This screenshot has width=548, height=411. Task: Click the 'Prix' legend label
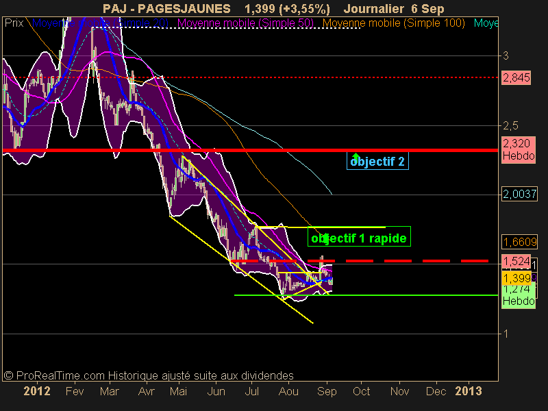point(14,23)
